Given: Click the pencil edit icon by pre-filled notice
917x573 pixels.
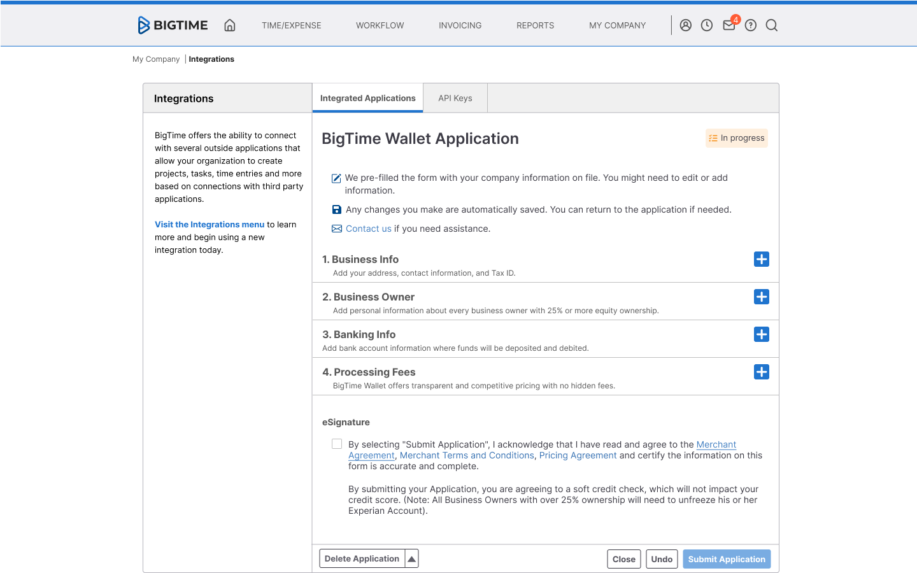Looking at the screenshot, I should click(336, 178).
